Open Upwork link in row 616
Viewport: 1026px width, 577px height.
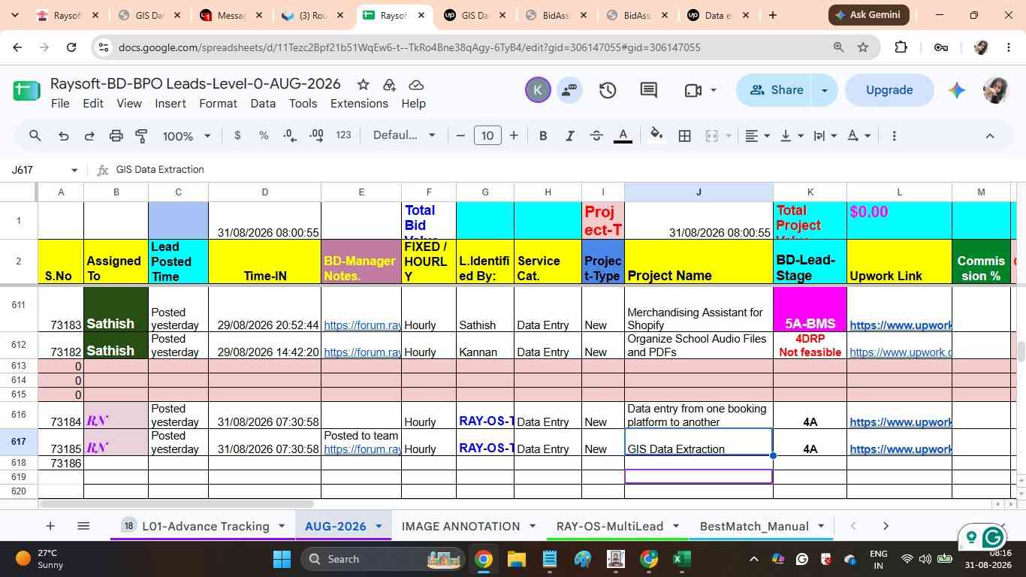(901, 422)
